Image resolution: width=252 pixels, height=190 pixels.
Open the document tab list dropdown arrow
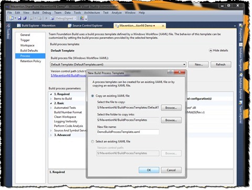click(235, 26)
